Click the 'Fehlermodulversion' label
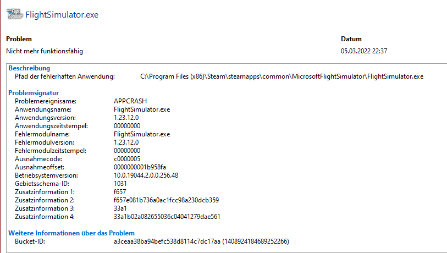 tap(45, 142)
